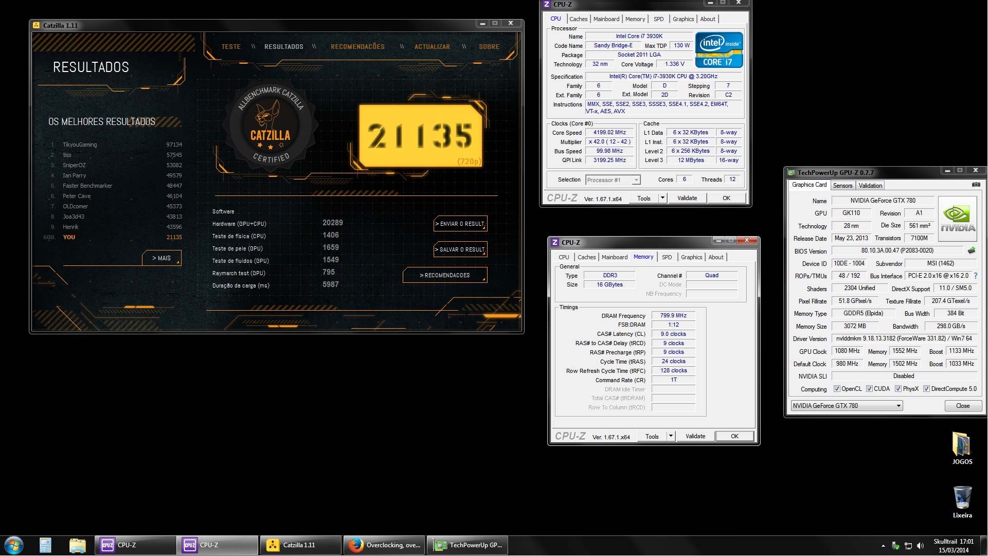
Task: Open the Tools dropdown arrow in the CPU-Z Memory window
Action: [x=671, y=436]
